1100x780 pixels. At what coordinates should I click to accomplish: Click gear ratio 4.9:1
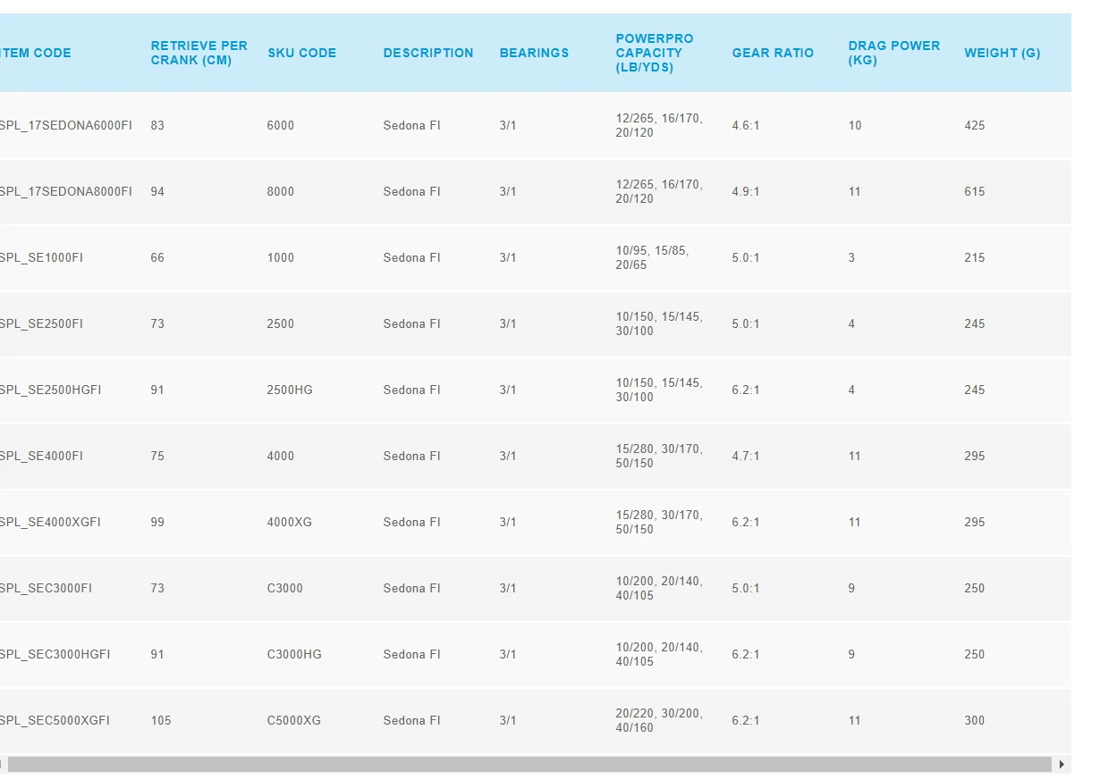coord(746,191)
